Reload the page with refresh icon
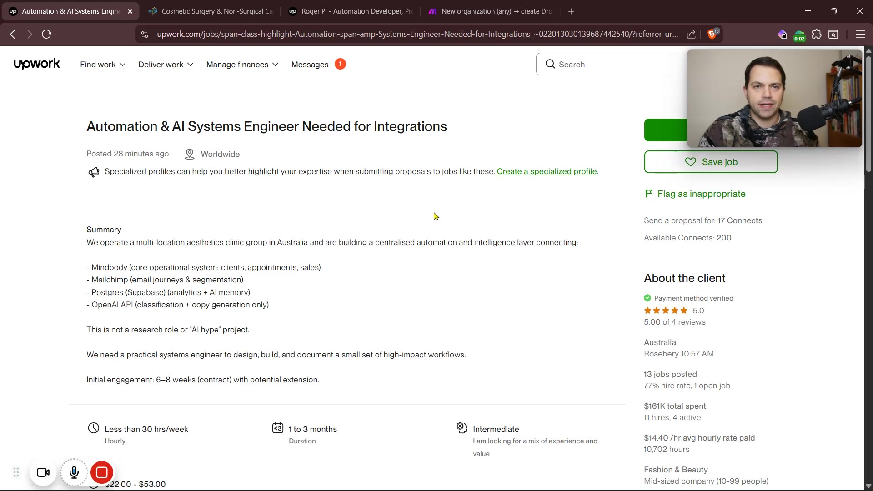 point(46,35)
